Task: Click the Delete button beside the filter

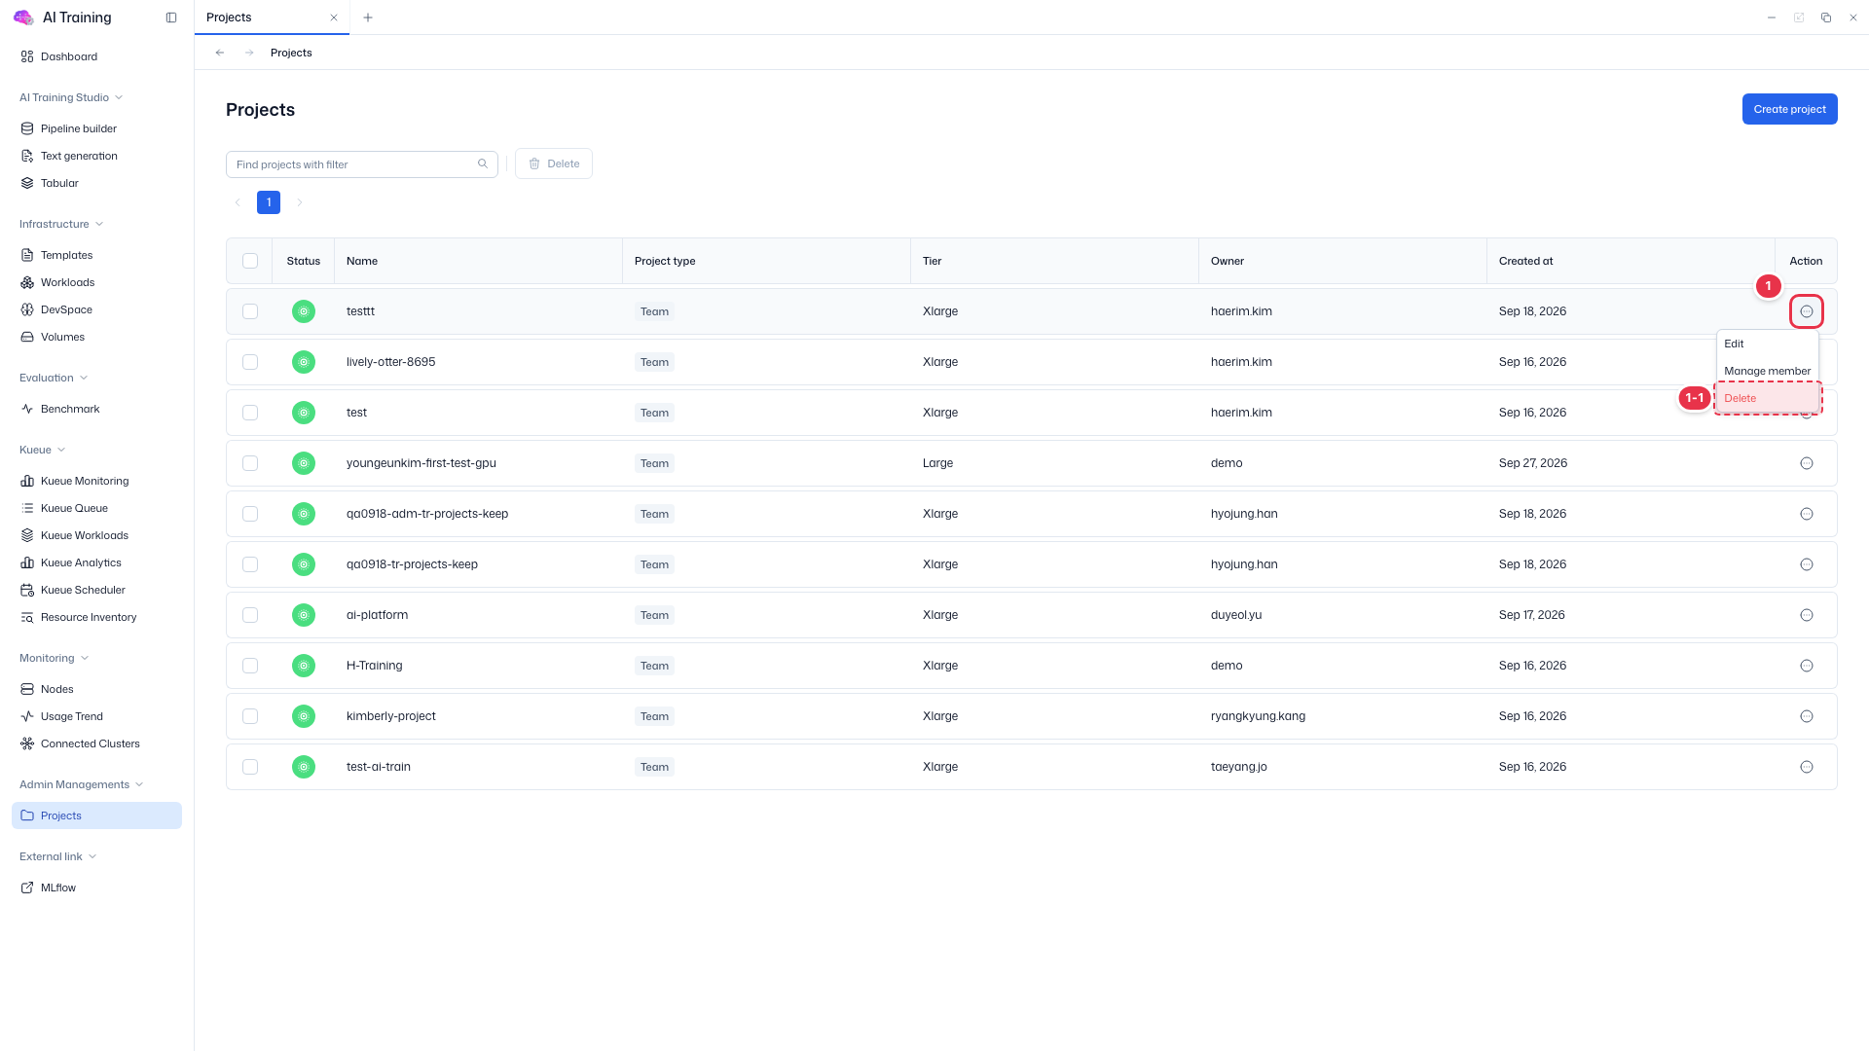Action: (x=554, y=163)
